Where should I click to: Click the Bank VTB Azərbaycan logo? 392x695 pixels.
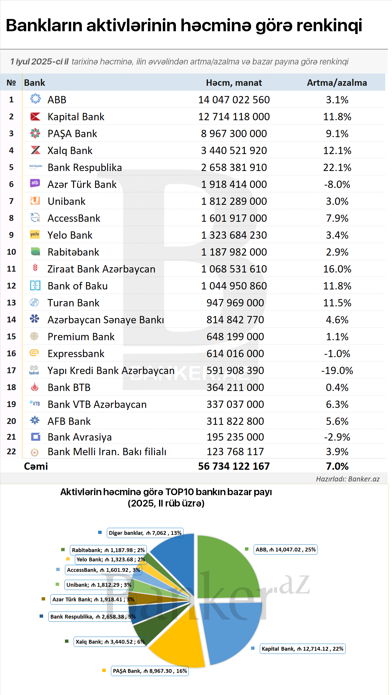click(x=35, y=404)
